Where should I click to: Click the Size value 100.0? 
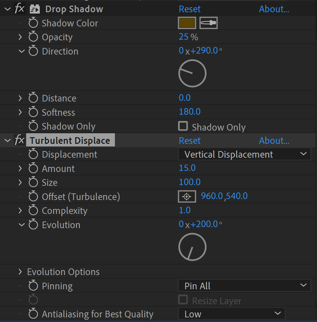189,182
